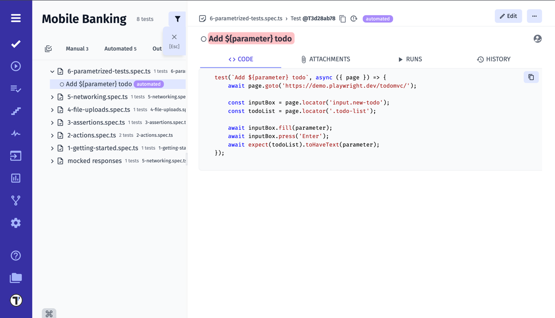Screen dimensions: 555x318
Task: Copy the code snippet using the copy icon
Action: coord(531,77)
